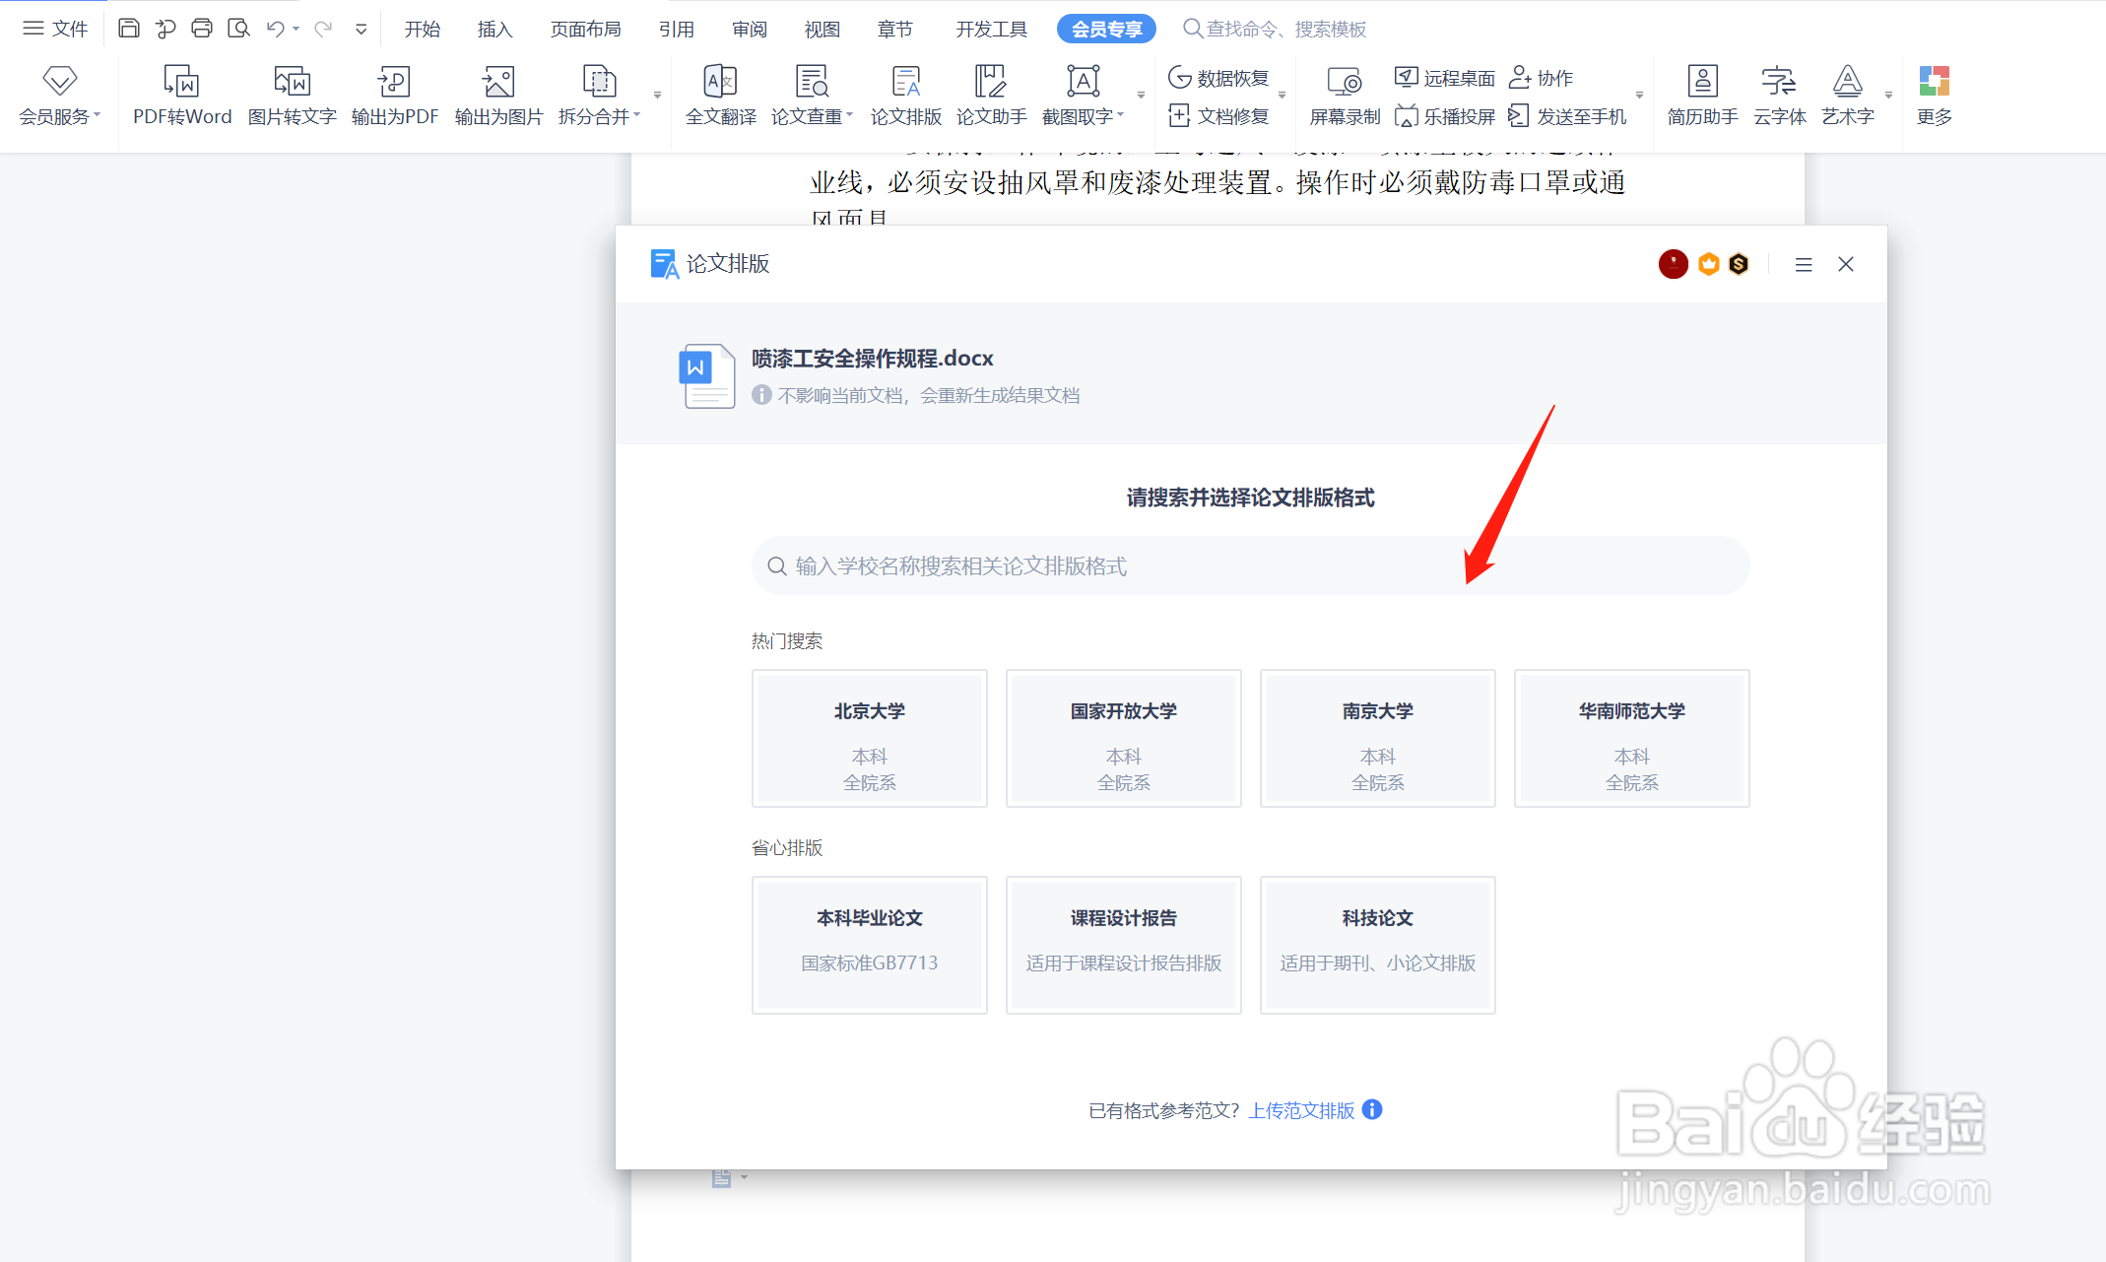
Task: Open the 会员服务 diamond icon
Action: point(59,81)
